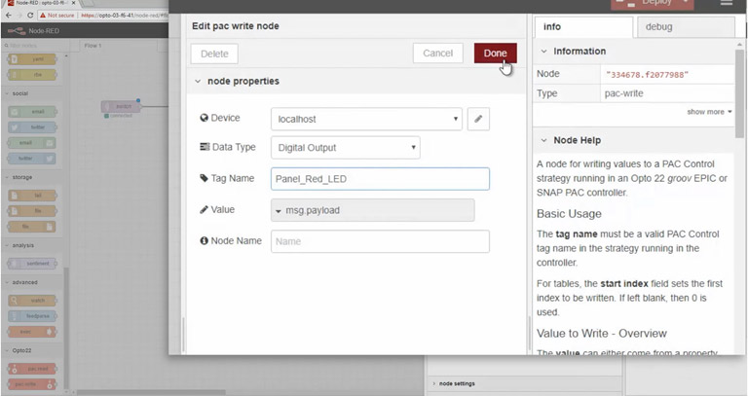The width and height of the screenshot is (748, 396).
Task: Select the pac read node in the palette
Action: pos(32,369)
